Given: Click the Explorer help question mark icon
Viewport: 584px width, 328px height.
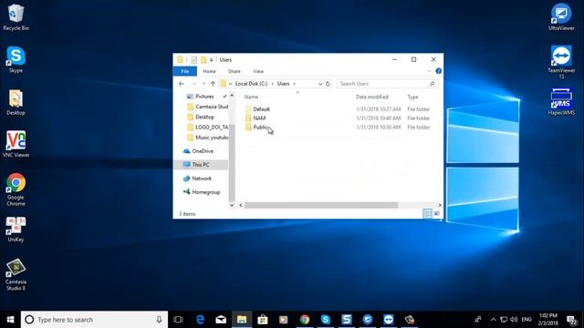Looking at the screenshot, I should point(438,71).
